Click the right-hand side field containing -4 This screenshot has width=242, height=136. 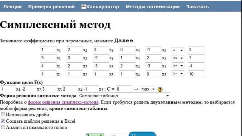(196, 66)
